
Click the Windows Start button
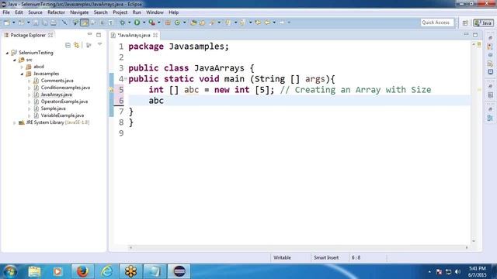pyautogui.click(x=10, y=271)
